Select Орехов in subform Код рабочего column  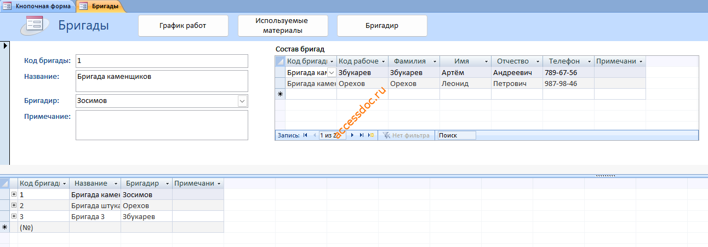362,83
